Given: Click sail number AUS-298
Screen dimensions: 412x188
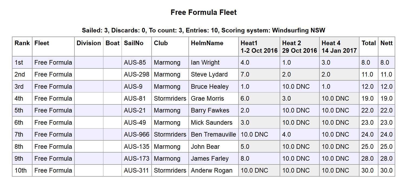Looking at the screenshot, I should pos(136,74).
